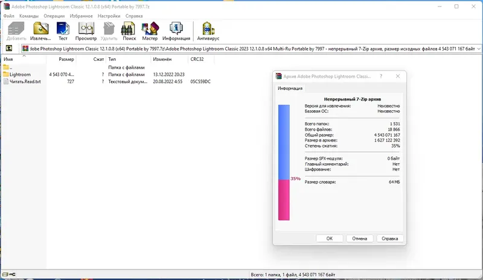The height and width of the screenshot is (280, 483).
Task: Click the Отмена button
Action: [359, 238]
